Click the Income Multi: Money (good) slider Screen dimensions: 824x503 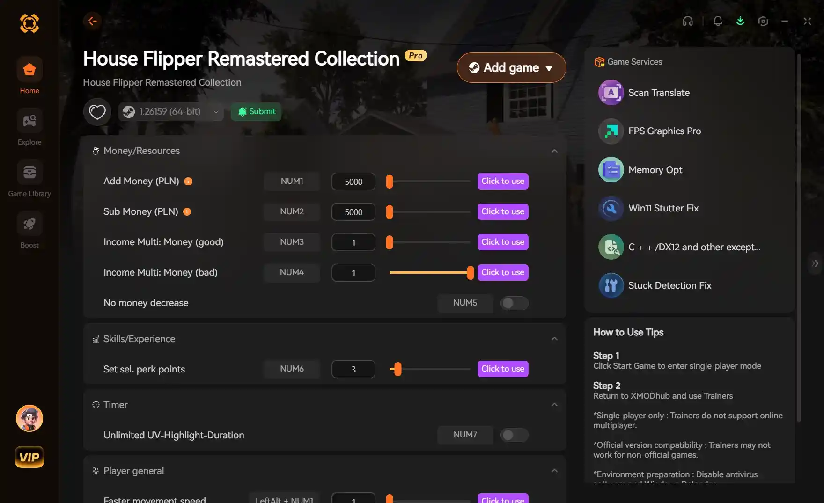pos(429,242)
